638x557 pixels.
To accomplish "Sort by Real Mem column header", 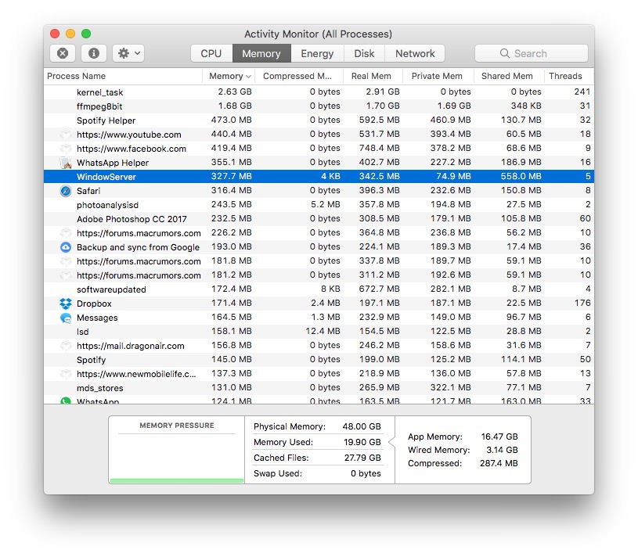I will pyautogui.click(x=373, y=76).
